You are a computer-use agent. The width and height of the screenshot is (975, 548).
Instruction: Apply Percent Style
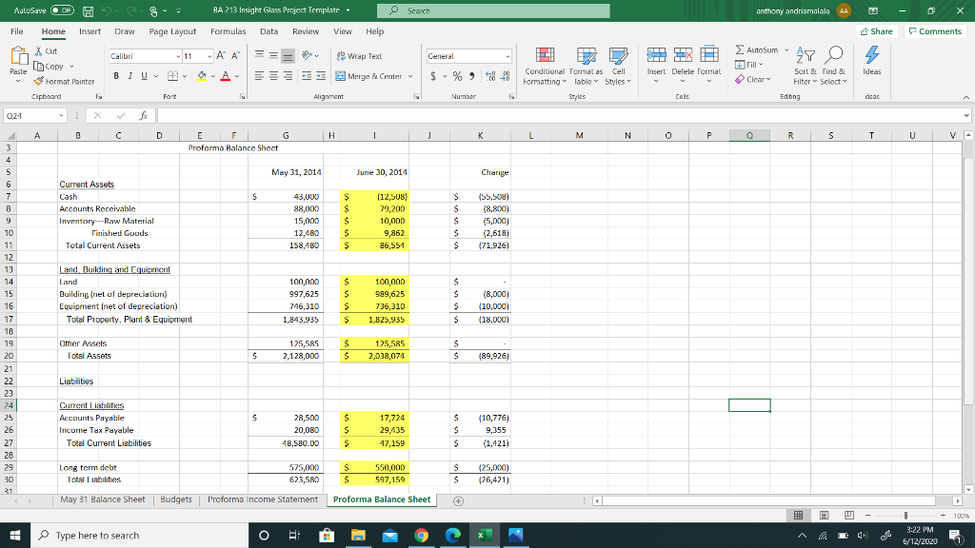point(458,76)
